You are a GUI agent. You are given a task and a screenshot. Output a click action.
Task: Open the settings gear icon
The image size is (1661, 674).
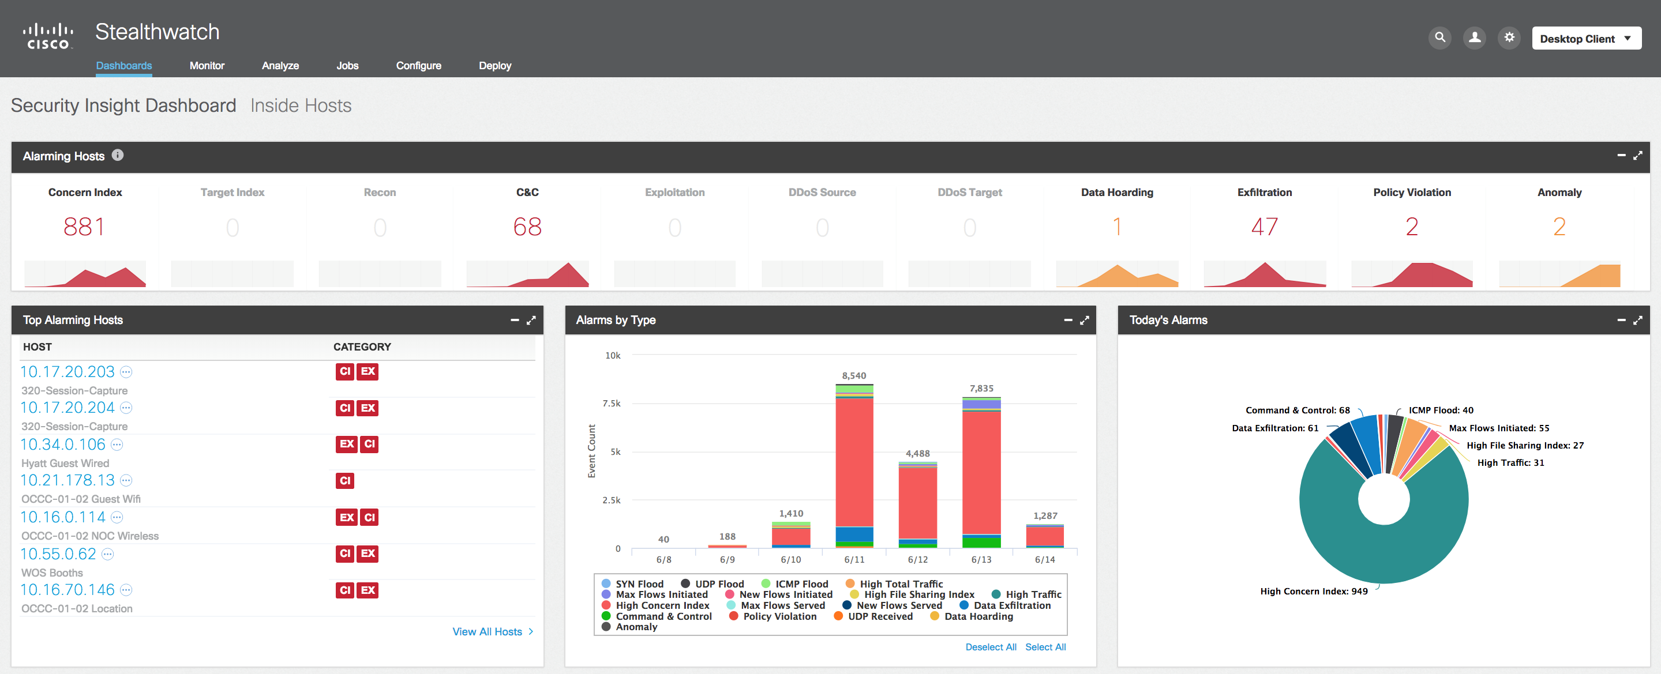tap(1509, 38)
